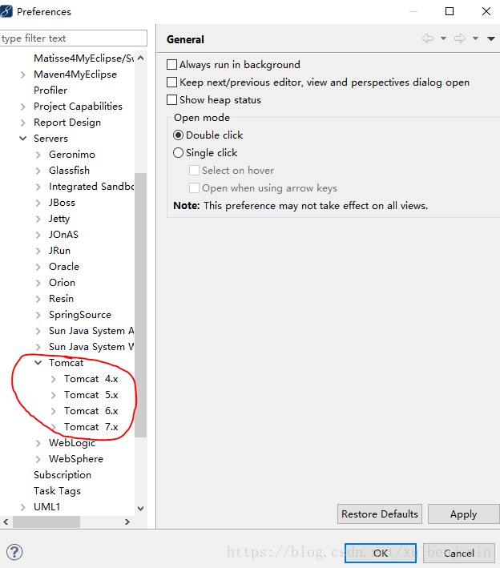Image resolution: width=500 pixels, height=568 pixels.
Task: Close the Preferences window
Action: (x=486, y=11)
